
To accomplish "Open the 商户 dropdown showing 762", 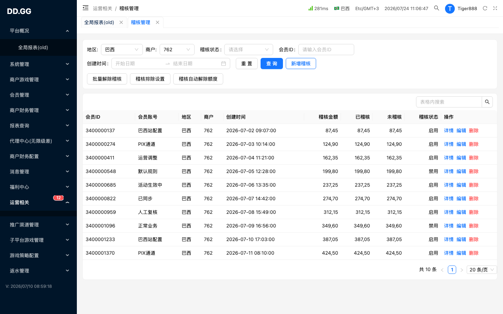I will 177,50.
